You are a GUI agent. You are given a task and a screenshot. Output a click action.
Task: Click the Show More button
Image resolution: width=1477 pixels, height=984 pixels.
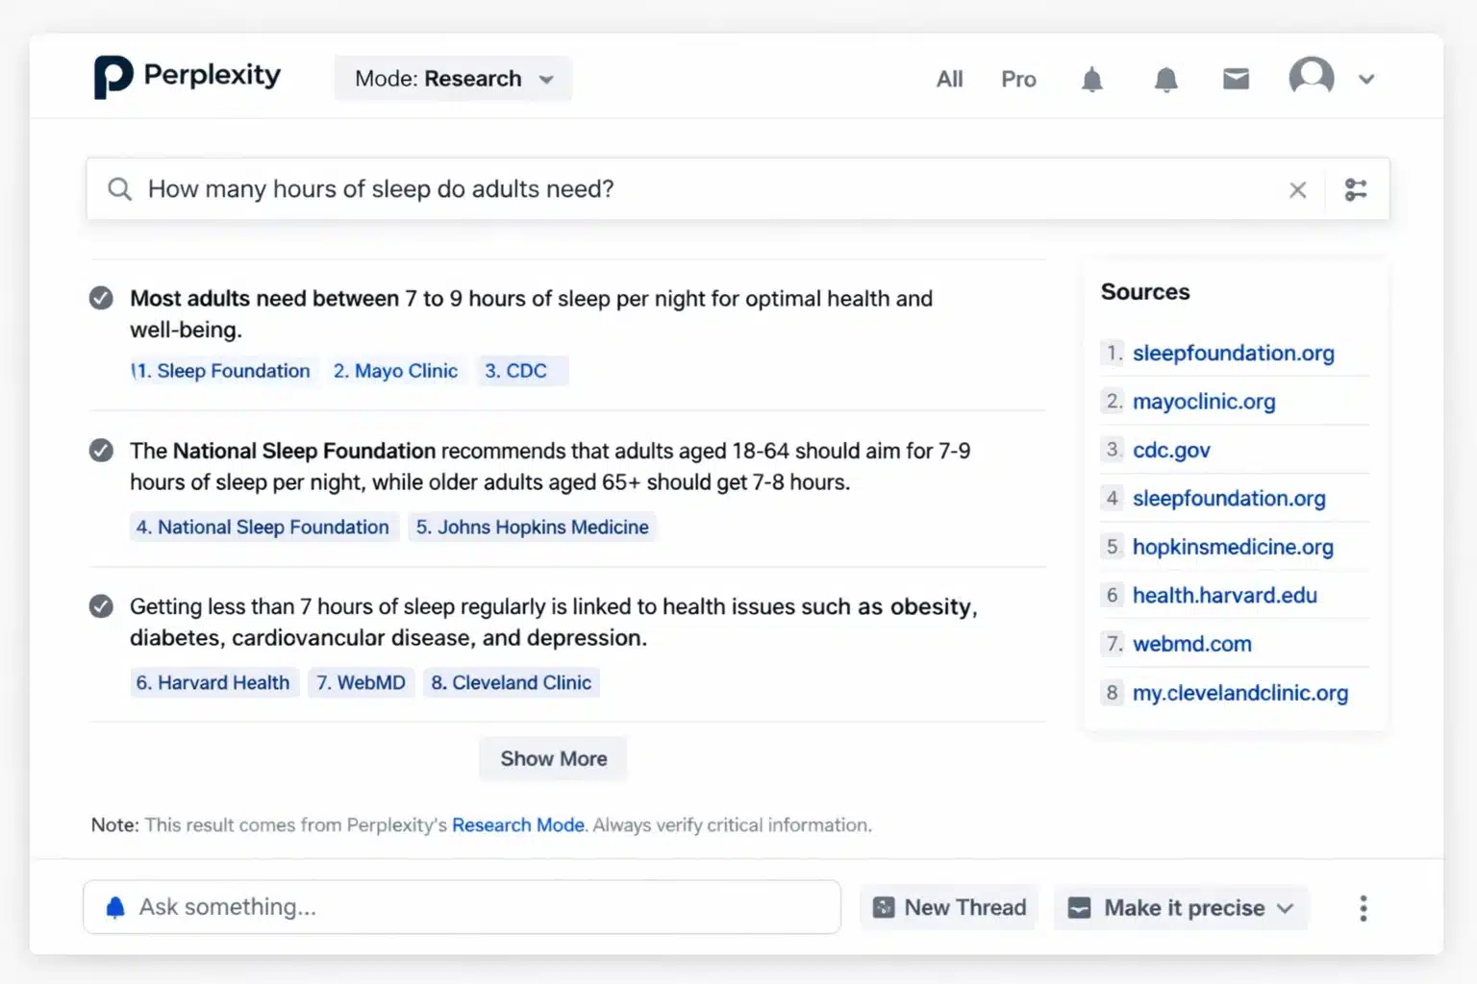tap(553, 759)
